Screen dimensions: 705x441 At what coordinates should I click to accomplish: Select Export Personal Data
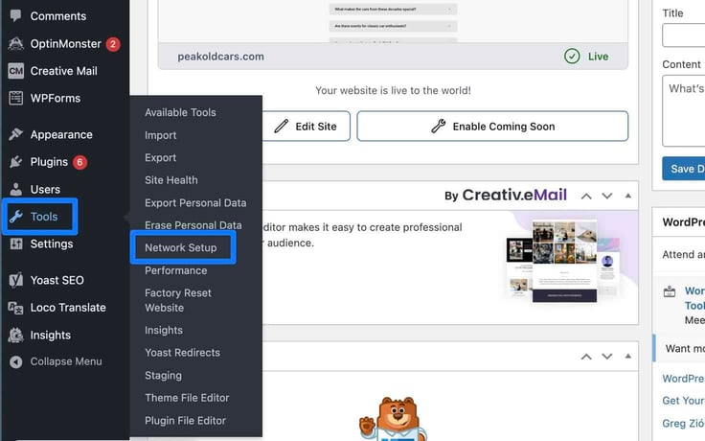point(195,203)
